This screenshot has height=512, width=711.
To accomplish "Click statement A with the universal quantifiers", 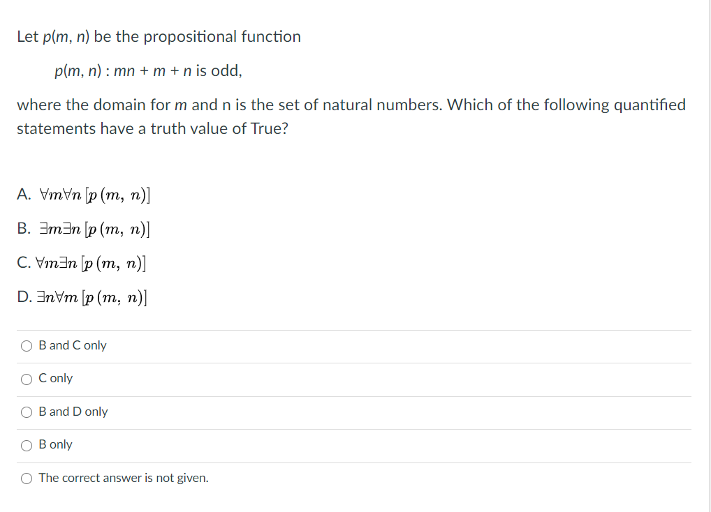I will (x=84, y=194).
